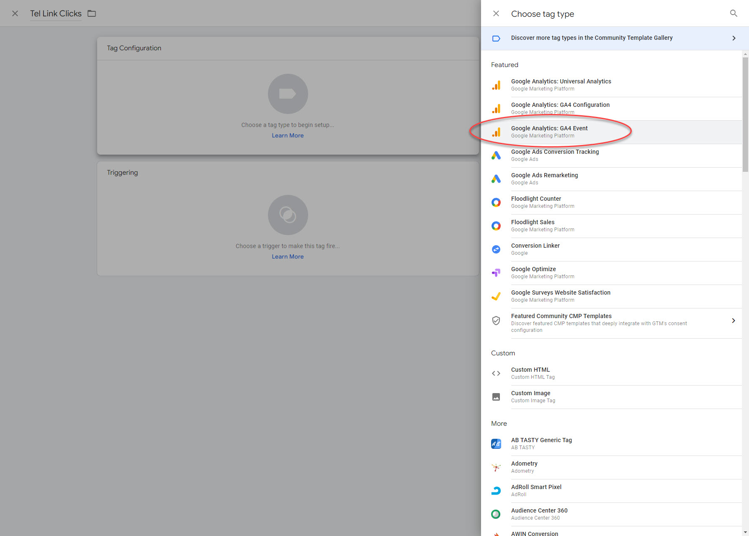Open the folder icon beside Tel Link Clicks

pyautogui.click(x=92, y=13)
